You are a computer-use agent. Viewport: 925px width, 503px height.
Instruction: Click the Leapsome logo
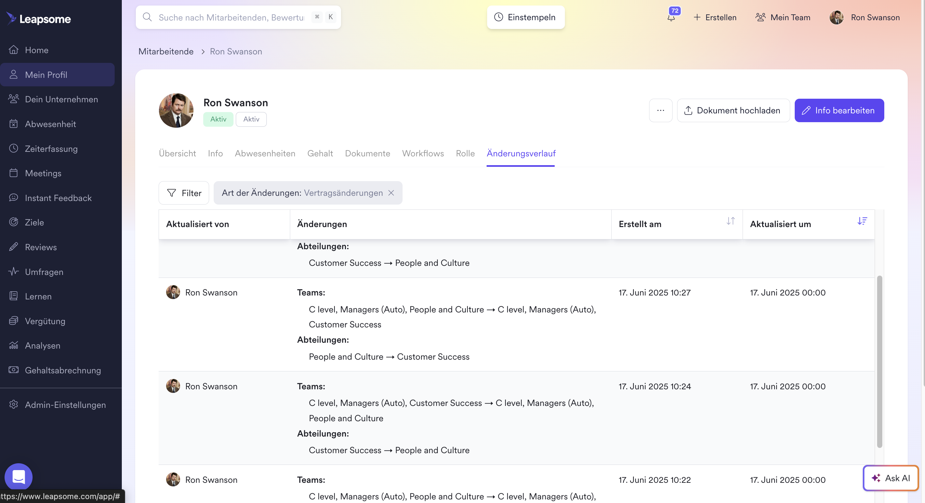[38, 19]
